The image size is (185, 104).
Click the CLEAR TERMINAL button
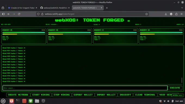tap(145, 95)
